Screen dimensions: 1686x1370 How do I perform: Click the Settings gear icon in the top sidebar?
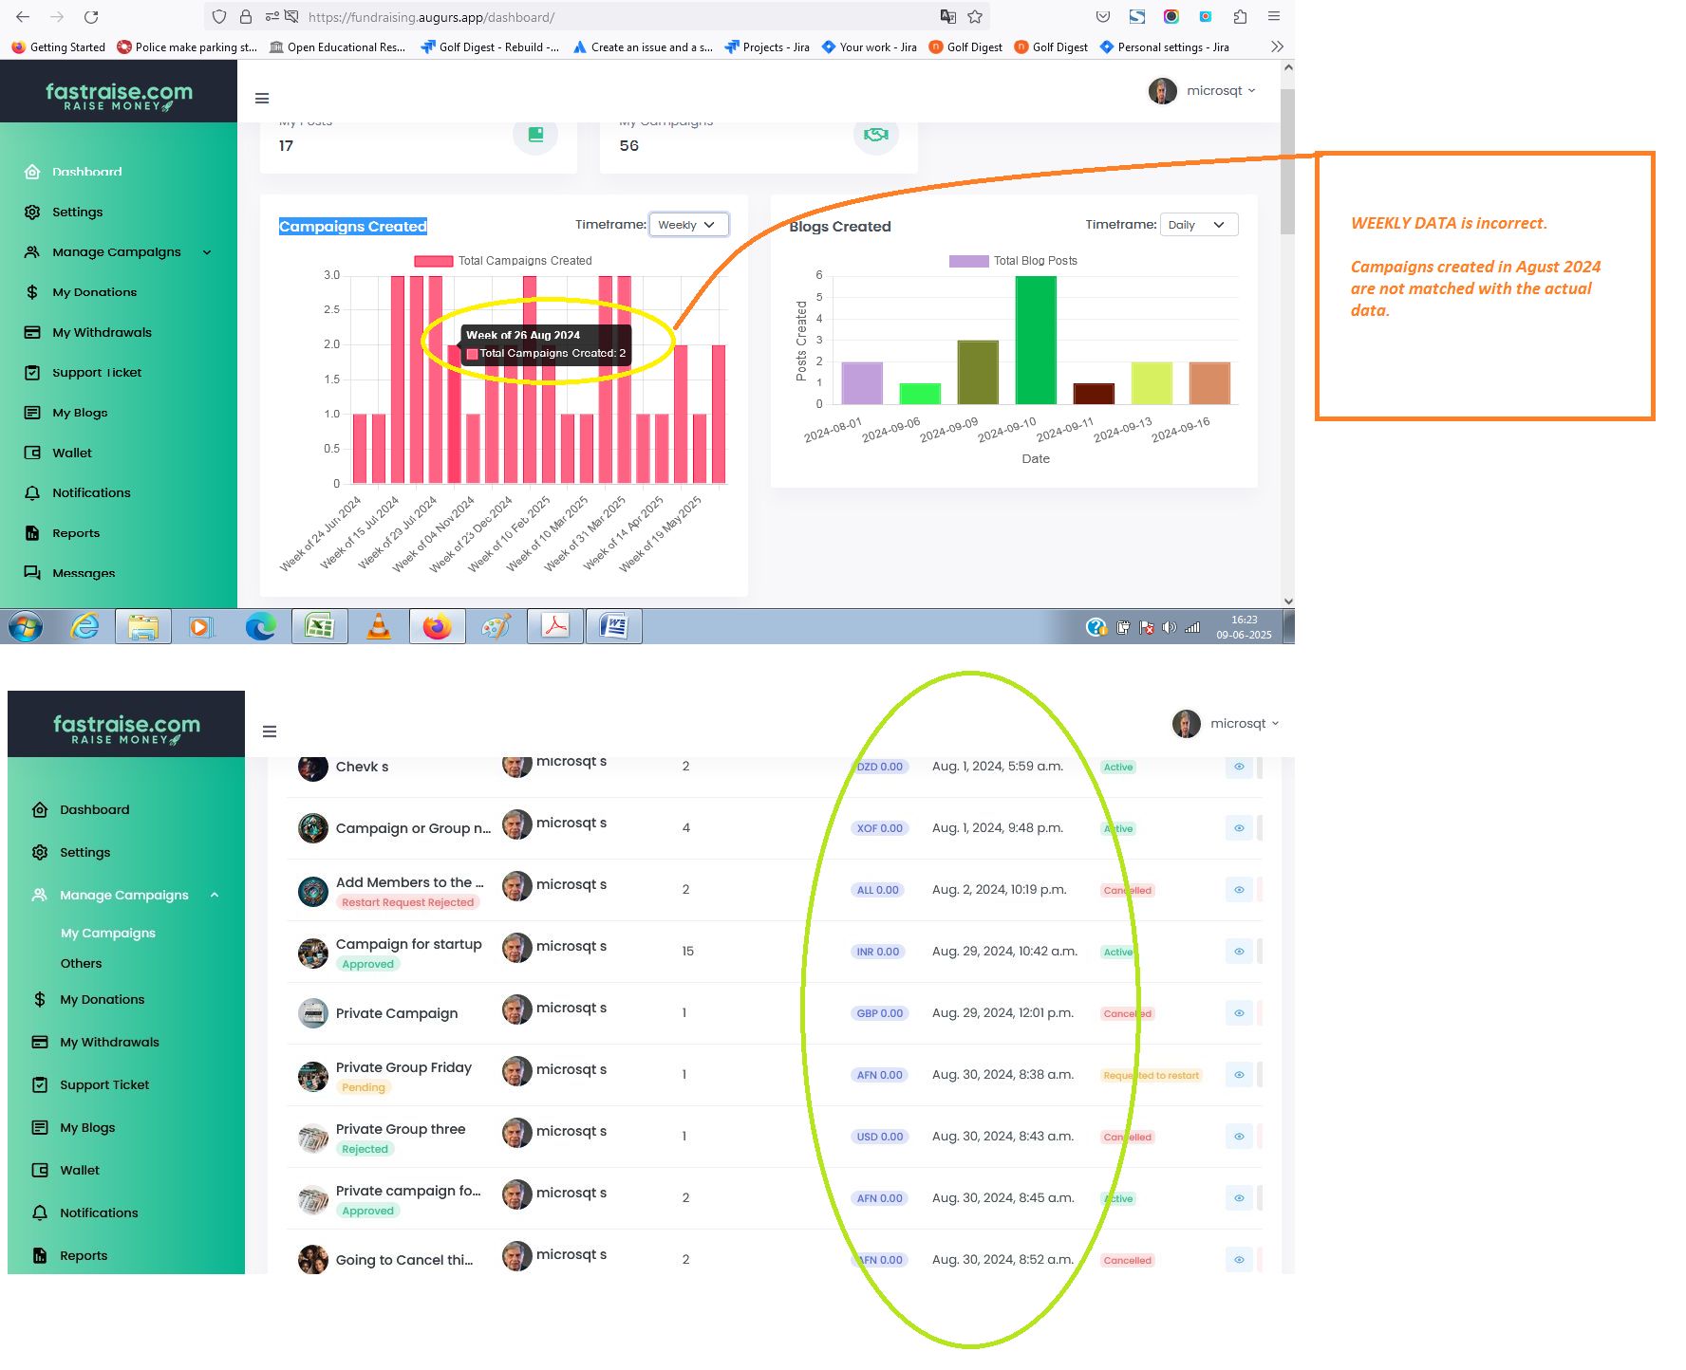(x=32, y=212)
